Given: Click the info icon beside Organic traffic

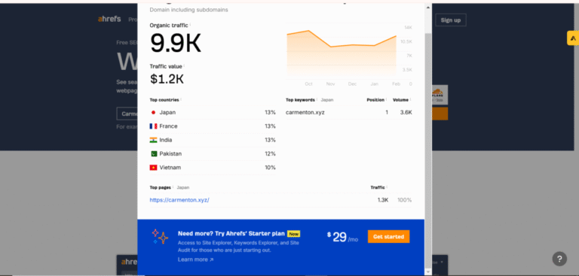Looking at the screenshot, I should click(x=190, y=25).
